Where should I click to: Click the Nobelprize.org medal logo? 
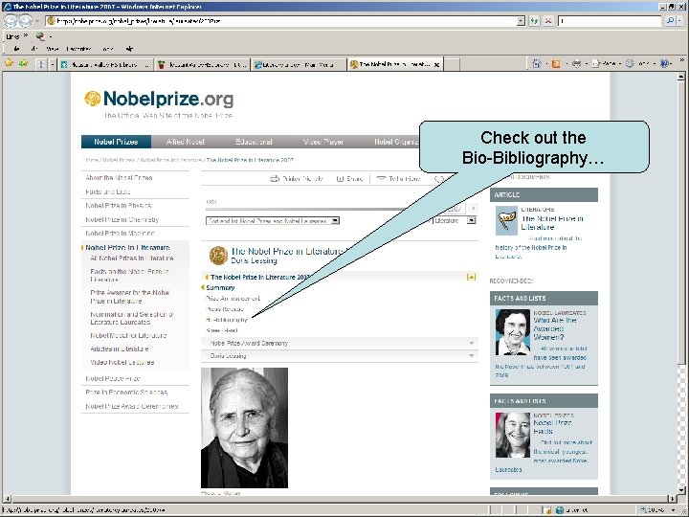(x=92, y=99)
